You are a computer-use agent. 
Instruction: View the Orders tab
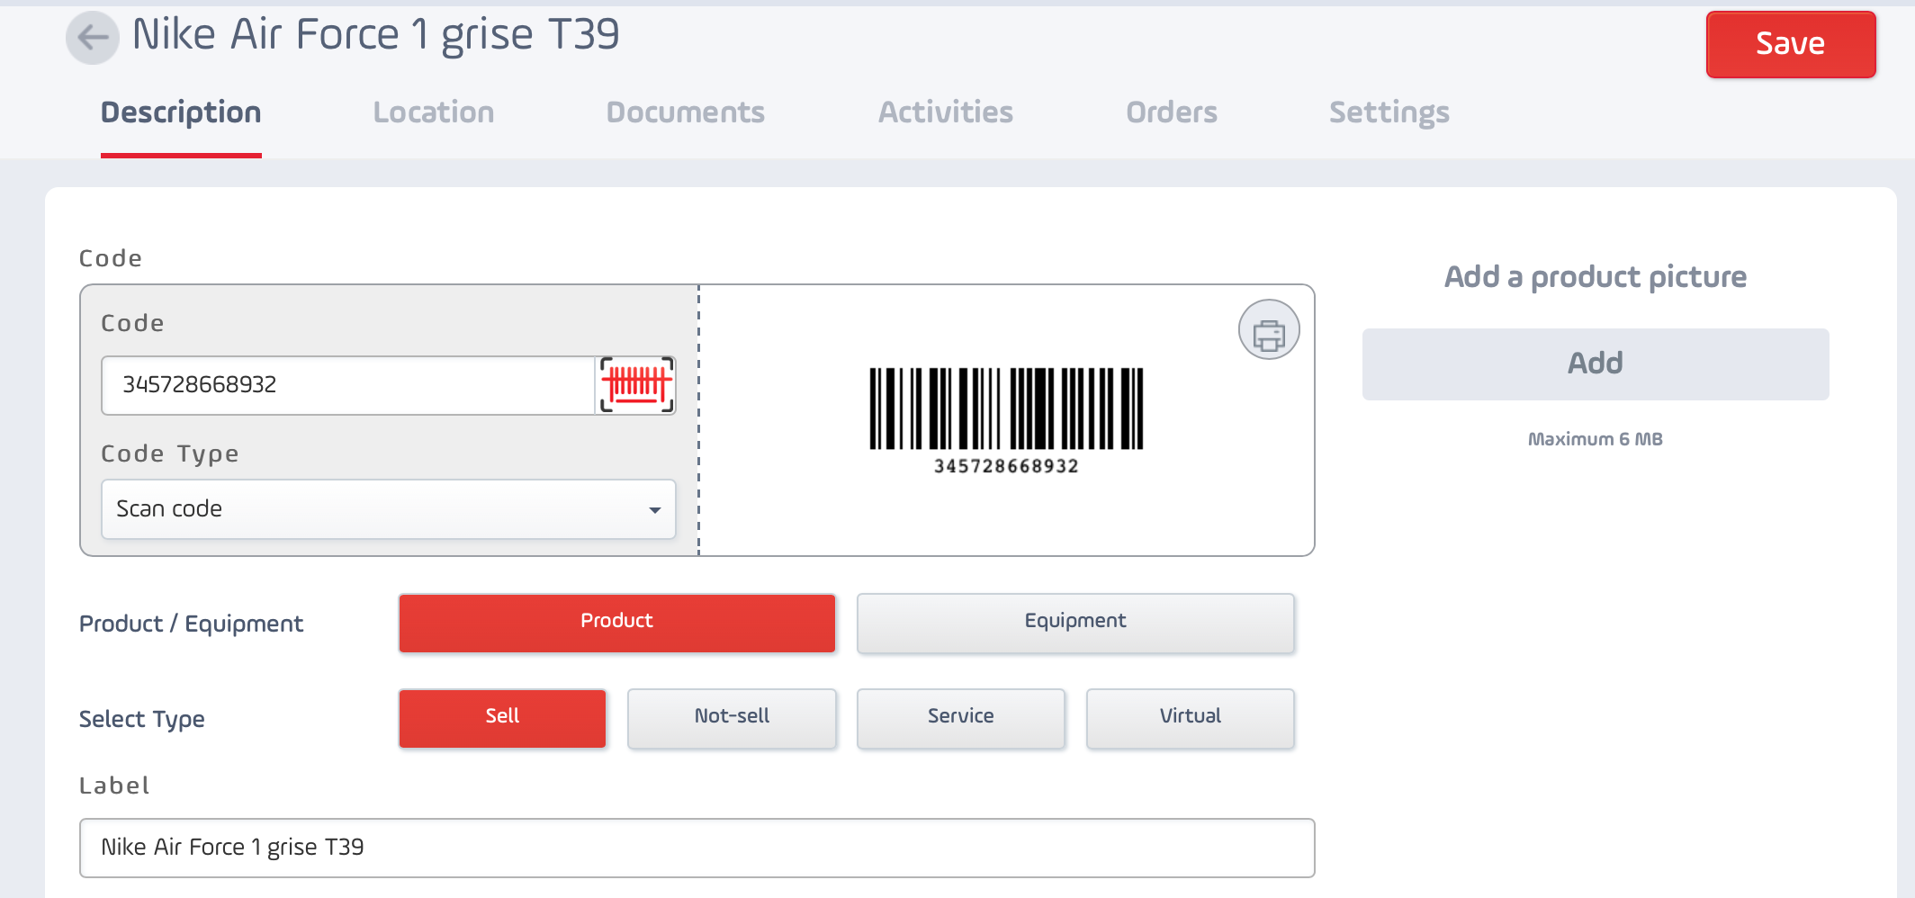click(1172, 112)
